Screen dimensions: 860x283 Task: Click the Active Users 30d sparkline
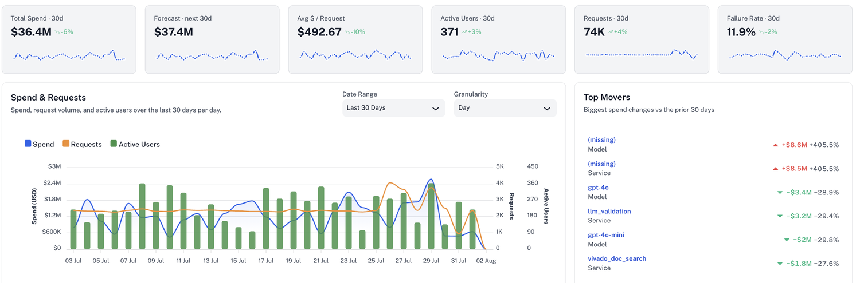(x=499, y=55)
